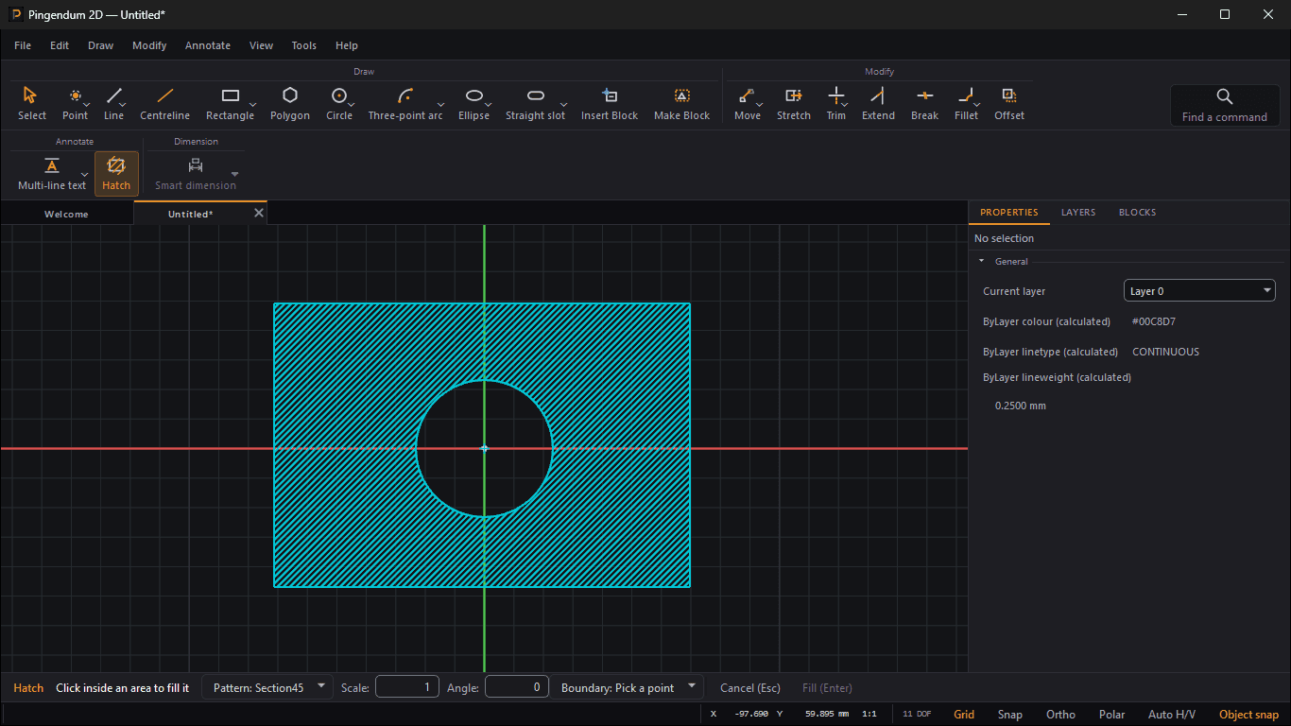Image resolution: width=1291 pixels, height=726 pixels.
Task: Pick the Ellipse tool
Action: [x=473, y=104]
